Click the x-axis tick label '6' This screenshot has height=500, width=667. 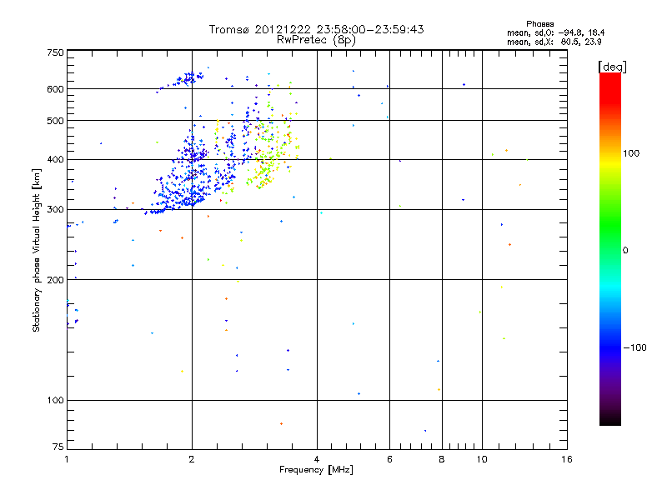coord(389,459)
